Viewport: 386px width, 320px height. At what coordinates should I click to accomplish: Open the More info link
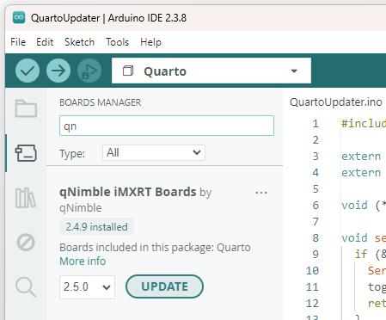[x=83, y=262]
